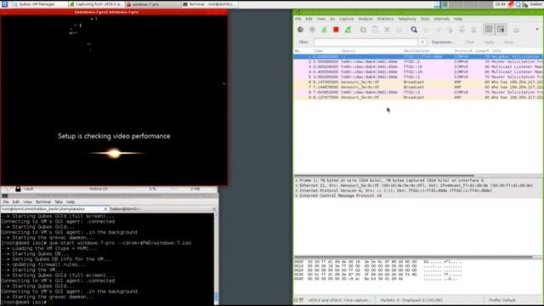
Task: Sort packet list by Destination column
Action: click(416, 51)
